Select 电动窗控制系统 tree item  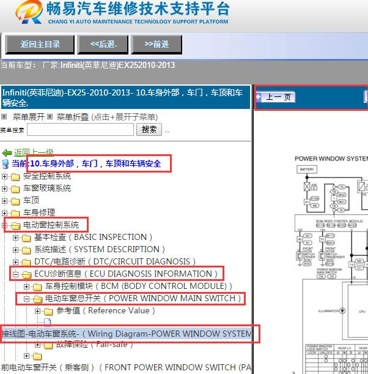click(51, 225)
